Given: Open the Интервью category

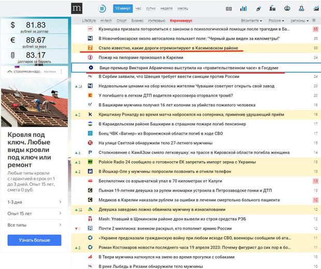Looking at the screenshot, I should [x=156, y=21].
